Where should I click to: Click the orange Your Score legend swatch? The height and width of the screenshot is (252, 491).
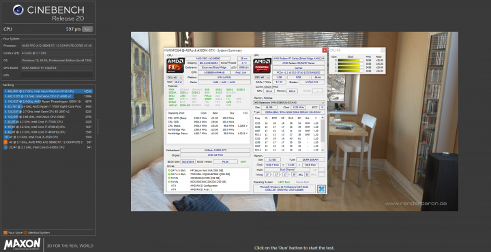(5, 233)
